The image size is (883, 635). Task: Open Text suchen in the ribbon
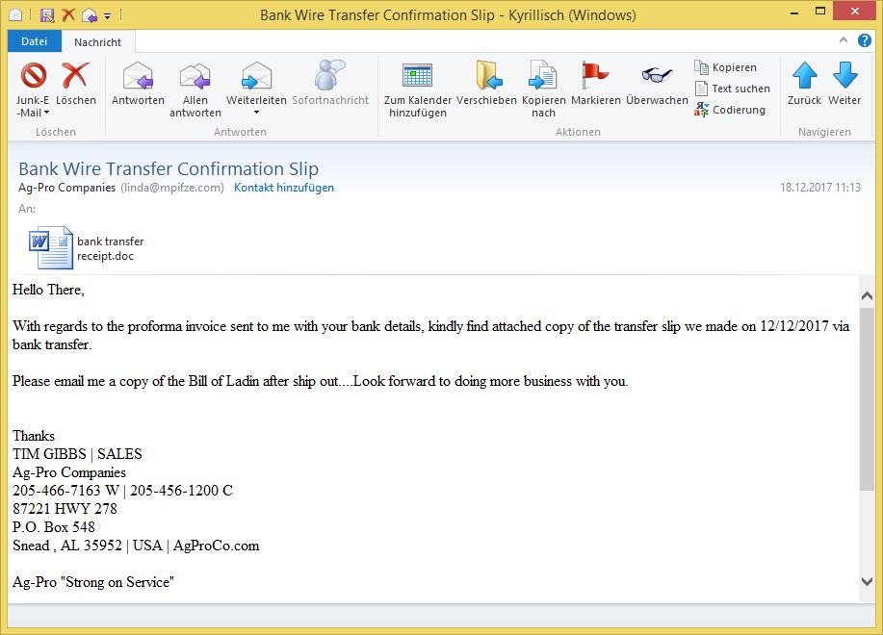point(732,89)
